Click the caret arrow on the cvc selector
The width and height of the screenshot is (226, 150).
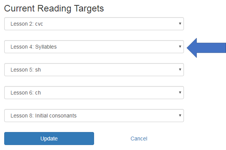[x=180, y=23]
